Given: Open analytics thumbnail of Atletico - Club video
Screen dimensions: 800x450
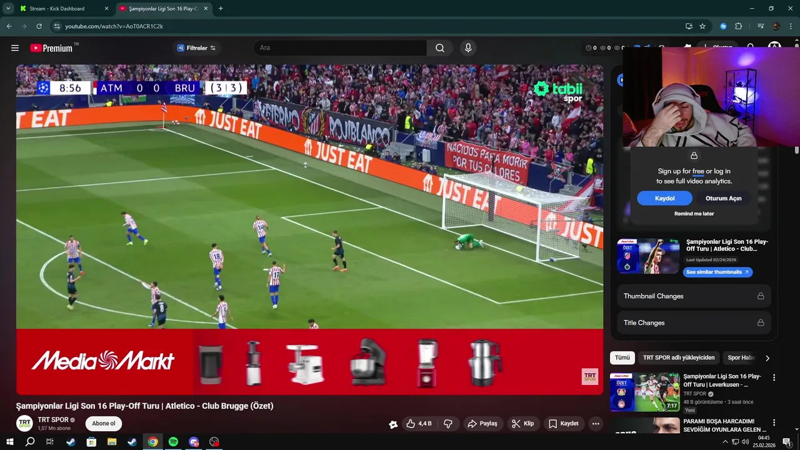Looking at the screenshot, I should [648, 256].
